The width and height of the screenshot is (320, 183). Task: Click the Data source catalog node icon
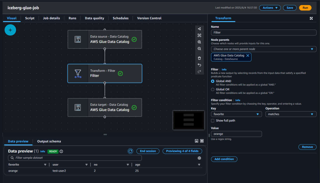tap(78, 39)
